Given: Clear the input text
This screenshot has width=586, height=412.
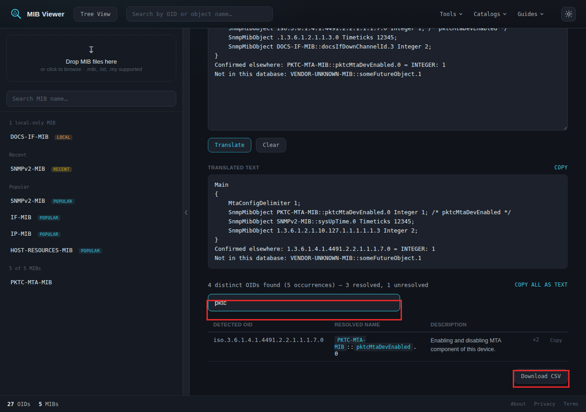Looking at the screenshot, I should pos(271,145).
